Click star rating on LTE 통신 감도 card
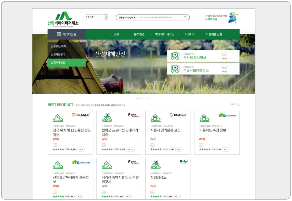 point(58,150)
